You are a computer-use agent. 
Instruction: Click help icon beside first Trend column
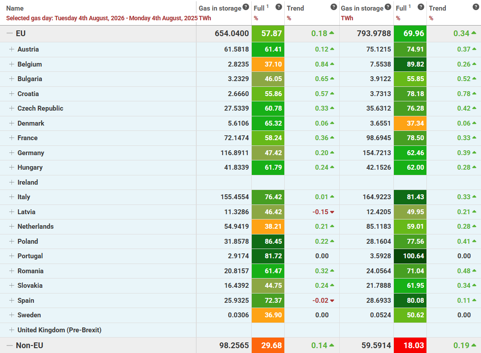point(334,7)
